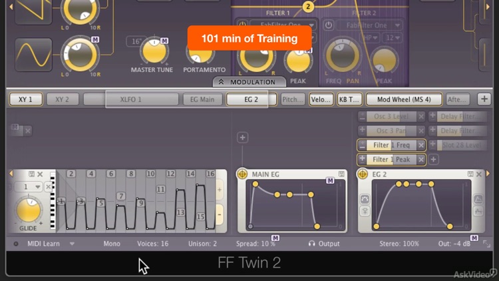The width and height of the screenshot is (499, 281).
Task: Collapse the MODULATION section
Action: [249, 82]
